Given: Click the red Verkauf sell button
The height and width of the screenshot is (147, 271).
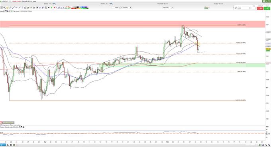Looking at the screenshot, I should 260,8.
